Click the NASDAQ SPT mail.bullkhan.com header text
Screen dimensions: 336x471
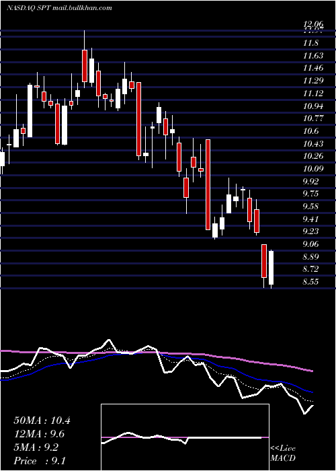click(59, 8)
